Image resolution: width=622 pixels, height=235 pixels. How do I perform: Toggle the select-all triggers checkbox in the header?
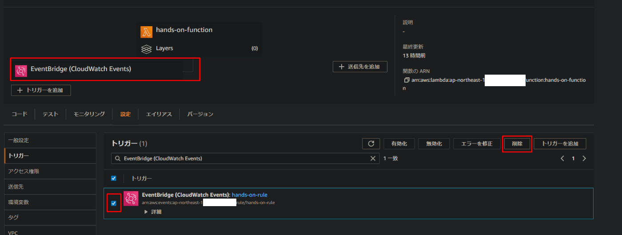pyautogui.click(x=114, y=178)
